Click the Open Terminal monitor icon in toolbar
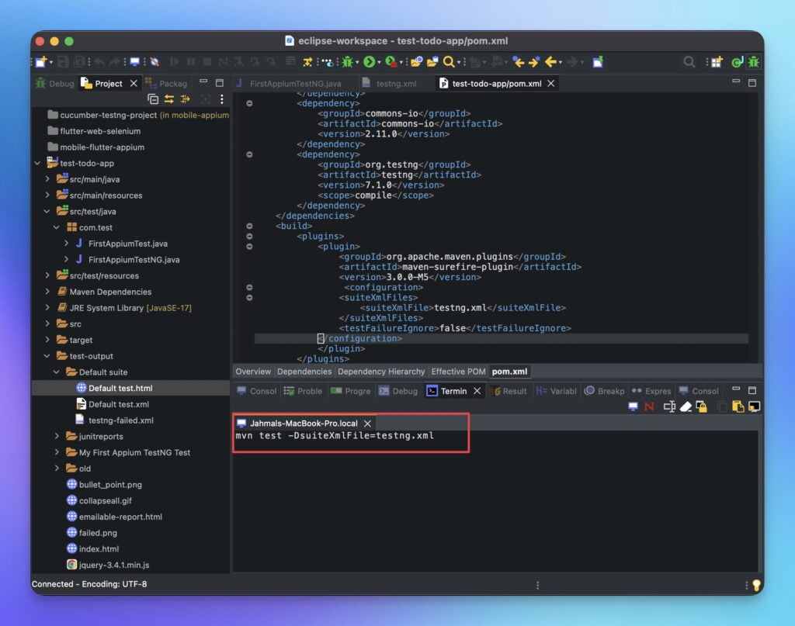 [135, 62]
